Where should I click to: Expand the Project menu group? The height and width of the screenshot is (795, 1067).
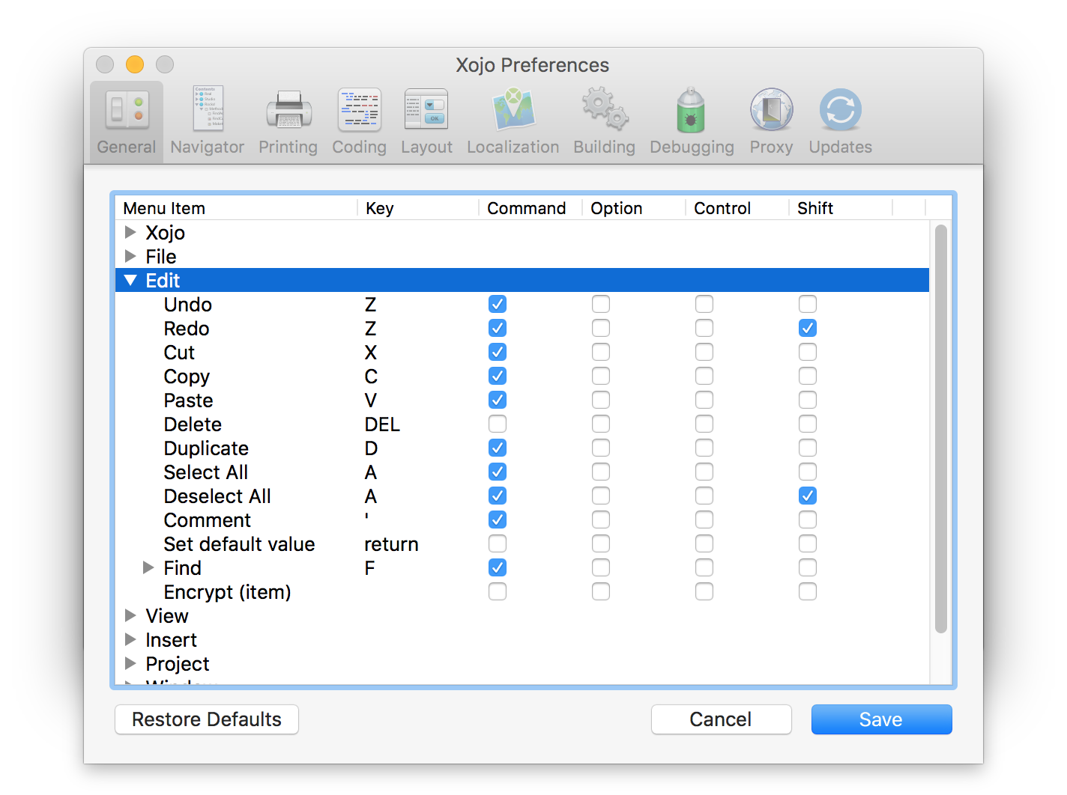[x=130, y=663]
